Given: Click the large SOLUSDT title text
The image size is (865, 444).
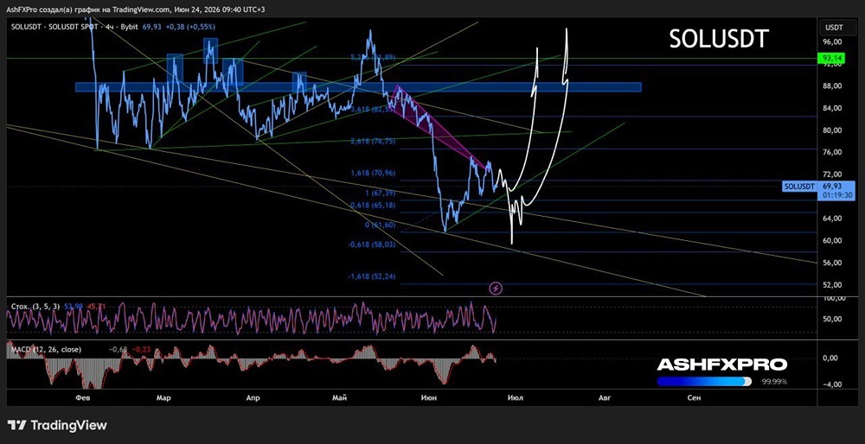Looking at the screenshot, I should 719,39.
